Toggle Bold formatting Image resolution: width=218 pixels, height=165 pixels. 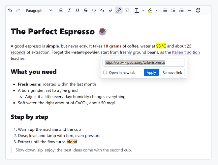pos(61,11)
